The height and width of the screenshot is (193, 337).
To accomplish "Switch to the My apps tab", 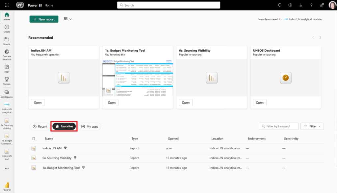I will (x=90, y=126).
